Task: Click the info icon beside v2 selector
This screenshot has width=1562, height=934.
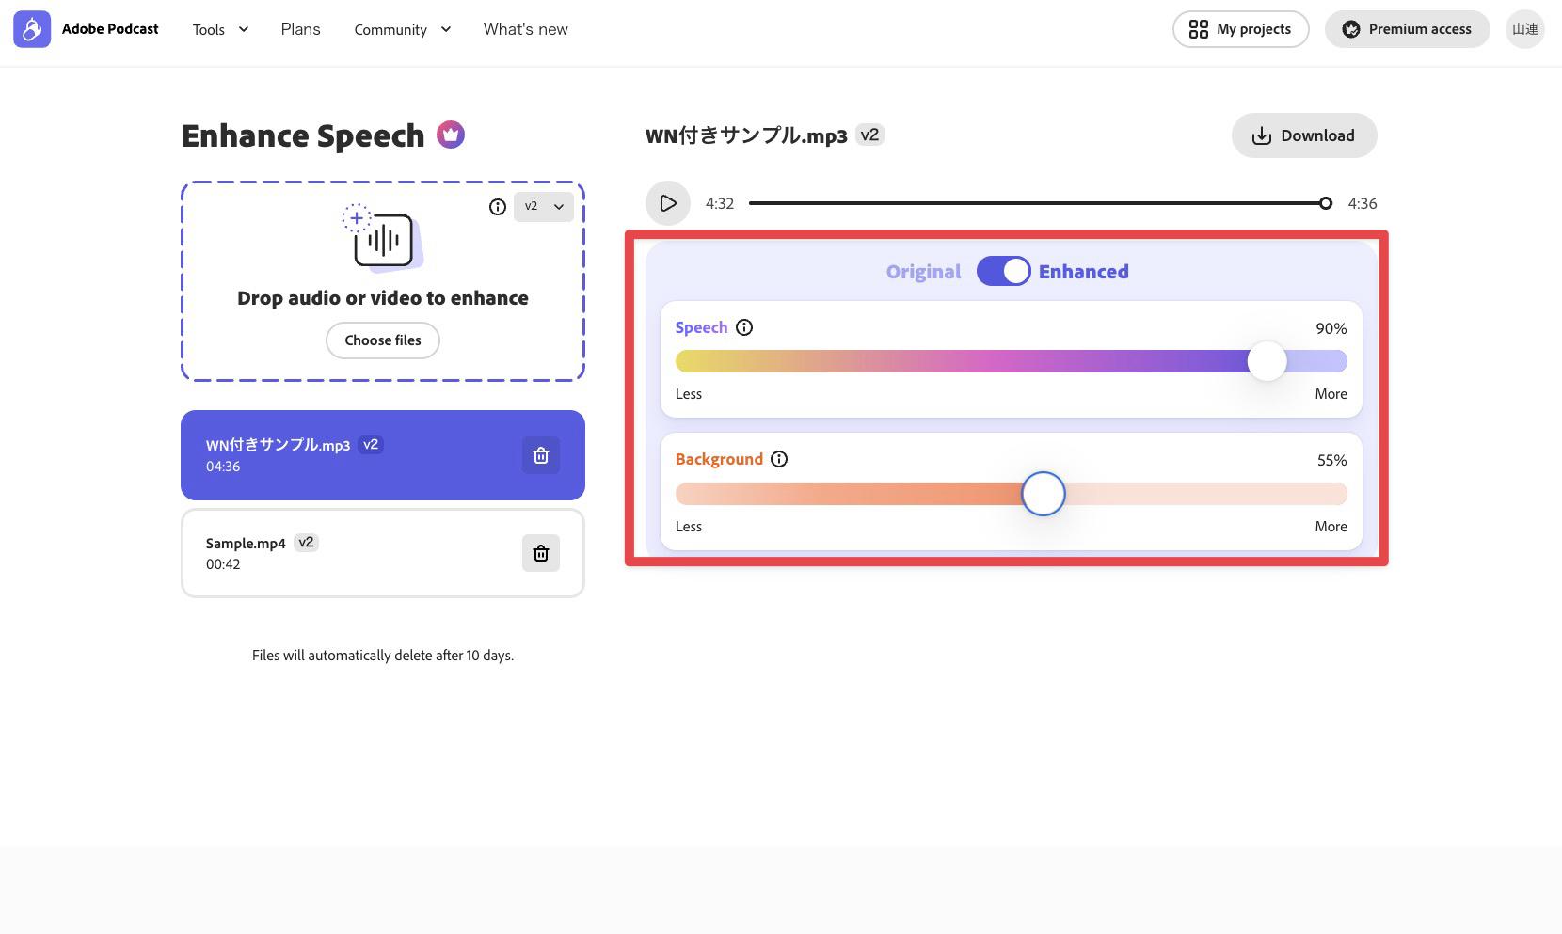Action: (497, 207)
